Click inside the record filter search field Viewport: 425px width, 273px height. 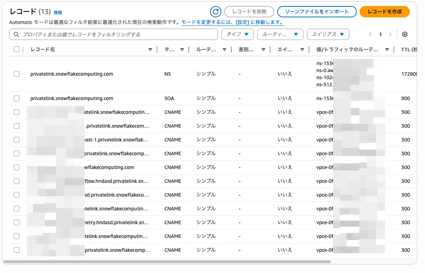tap(106, 34)
